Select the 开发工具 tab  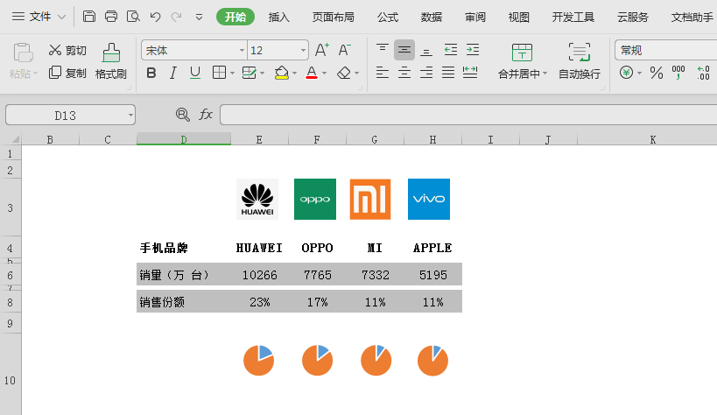[573, 17]
